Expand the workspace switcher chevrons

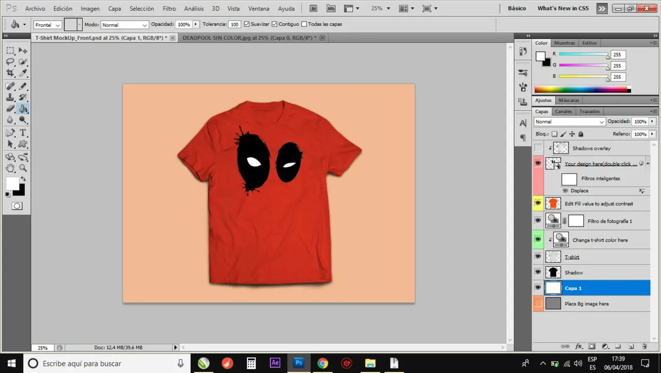point(602,8)
